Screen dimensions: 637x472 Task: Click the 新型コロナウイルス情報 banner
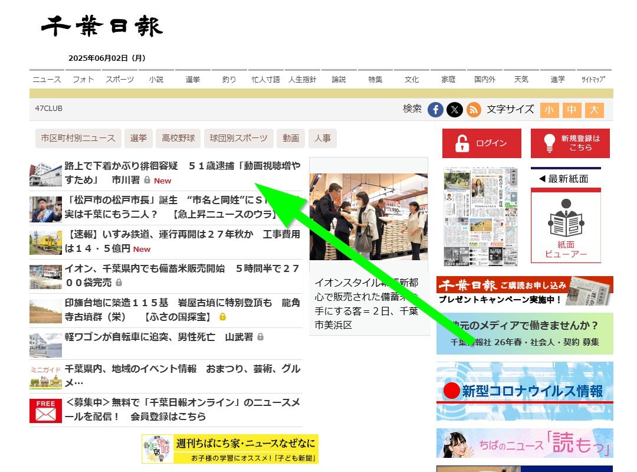[x=525, y=391]
